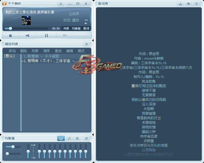The width and height of the screenshot is (204, 163).
Task: Click the 00:30 elapsed time display
Action: click(x=56, y=29)
